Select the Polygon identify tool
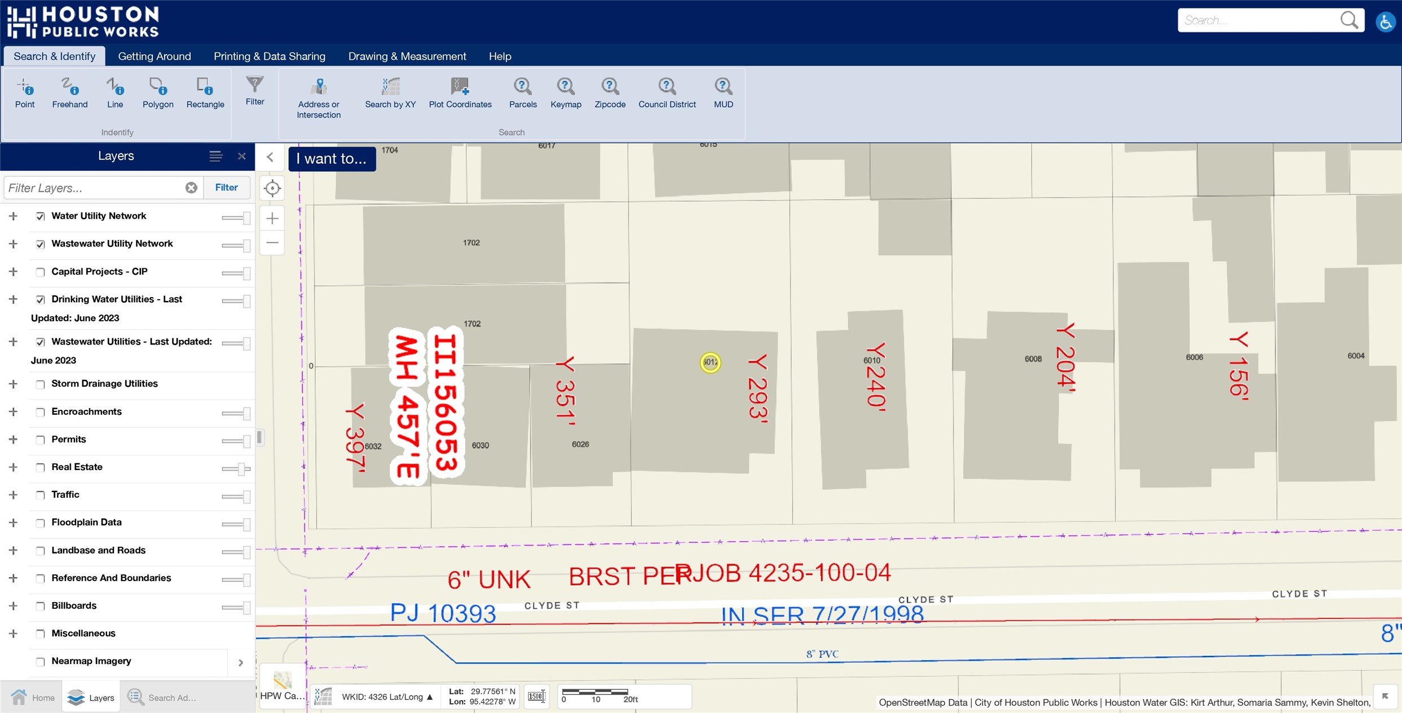Screen dimensions: 1402x713 coord(158,93)
